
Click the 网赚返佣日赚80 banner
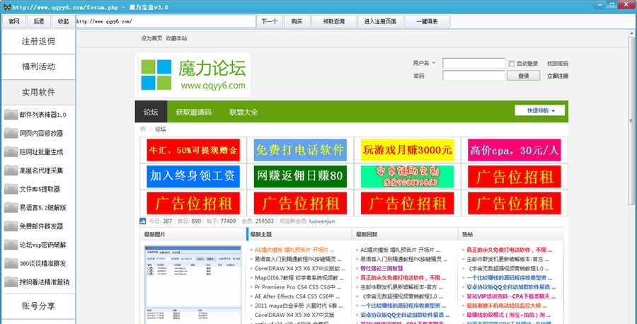[x=300, y=176]
